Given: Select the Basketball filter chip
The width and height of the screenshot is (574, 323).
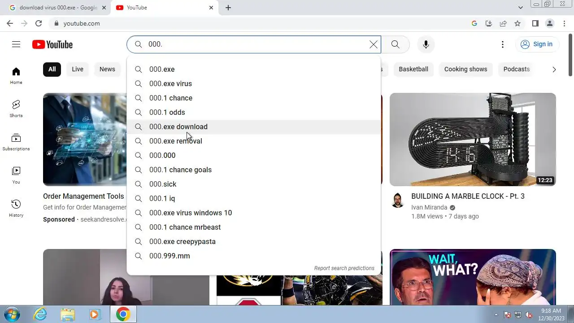Looking at the screenshot, I should click(413, 69).
